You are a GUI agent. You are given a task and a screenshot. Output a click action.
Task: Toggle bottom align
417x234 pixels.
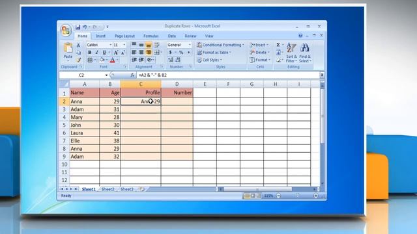tap(149, 45)
